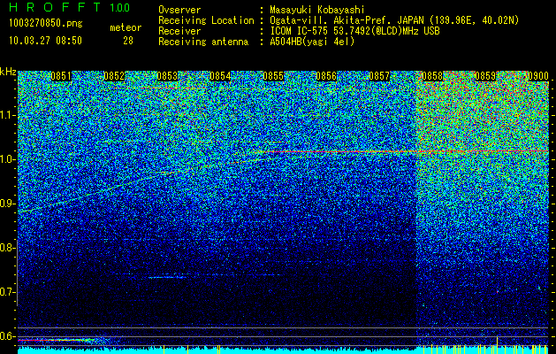556x354 pixels.
Task: Click the 0858 time marker
Action: pyautogui.click(x=432, y=76)
